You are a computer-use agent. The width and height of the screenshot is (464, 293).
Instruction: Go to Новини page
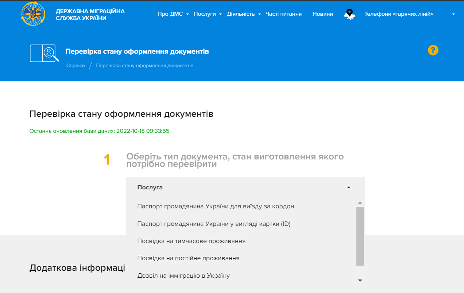pos(322,14)
